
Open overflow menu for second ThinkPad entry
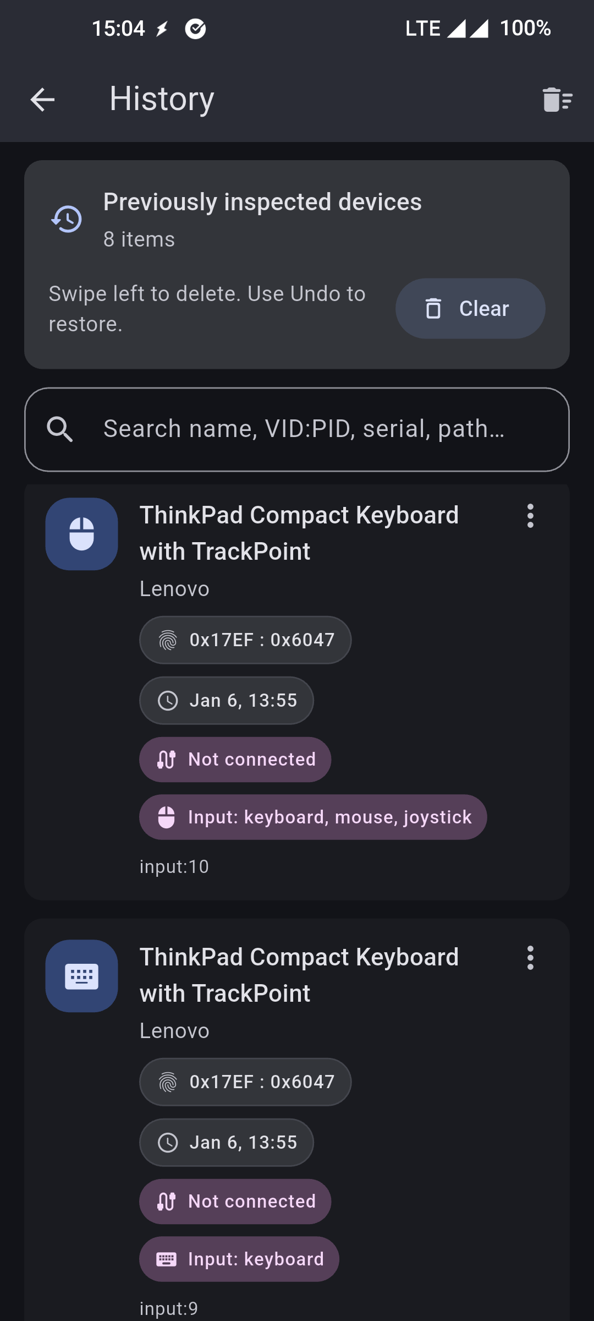530,958
